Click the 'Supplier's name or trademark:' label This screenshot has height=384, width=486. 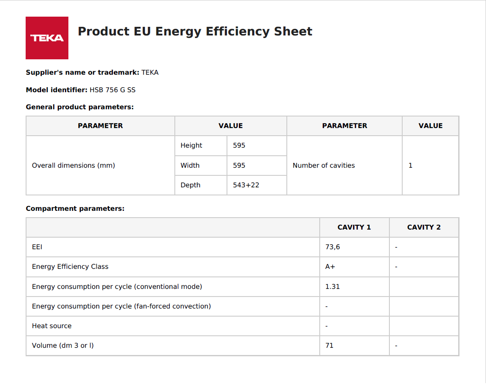(x=82, y=73)
